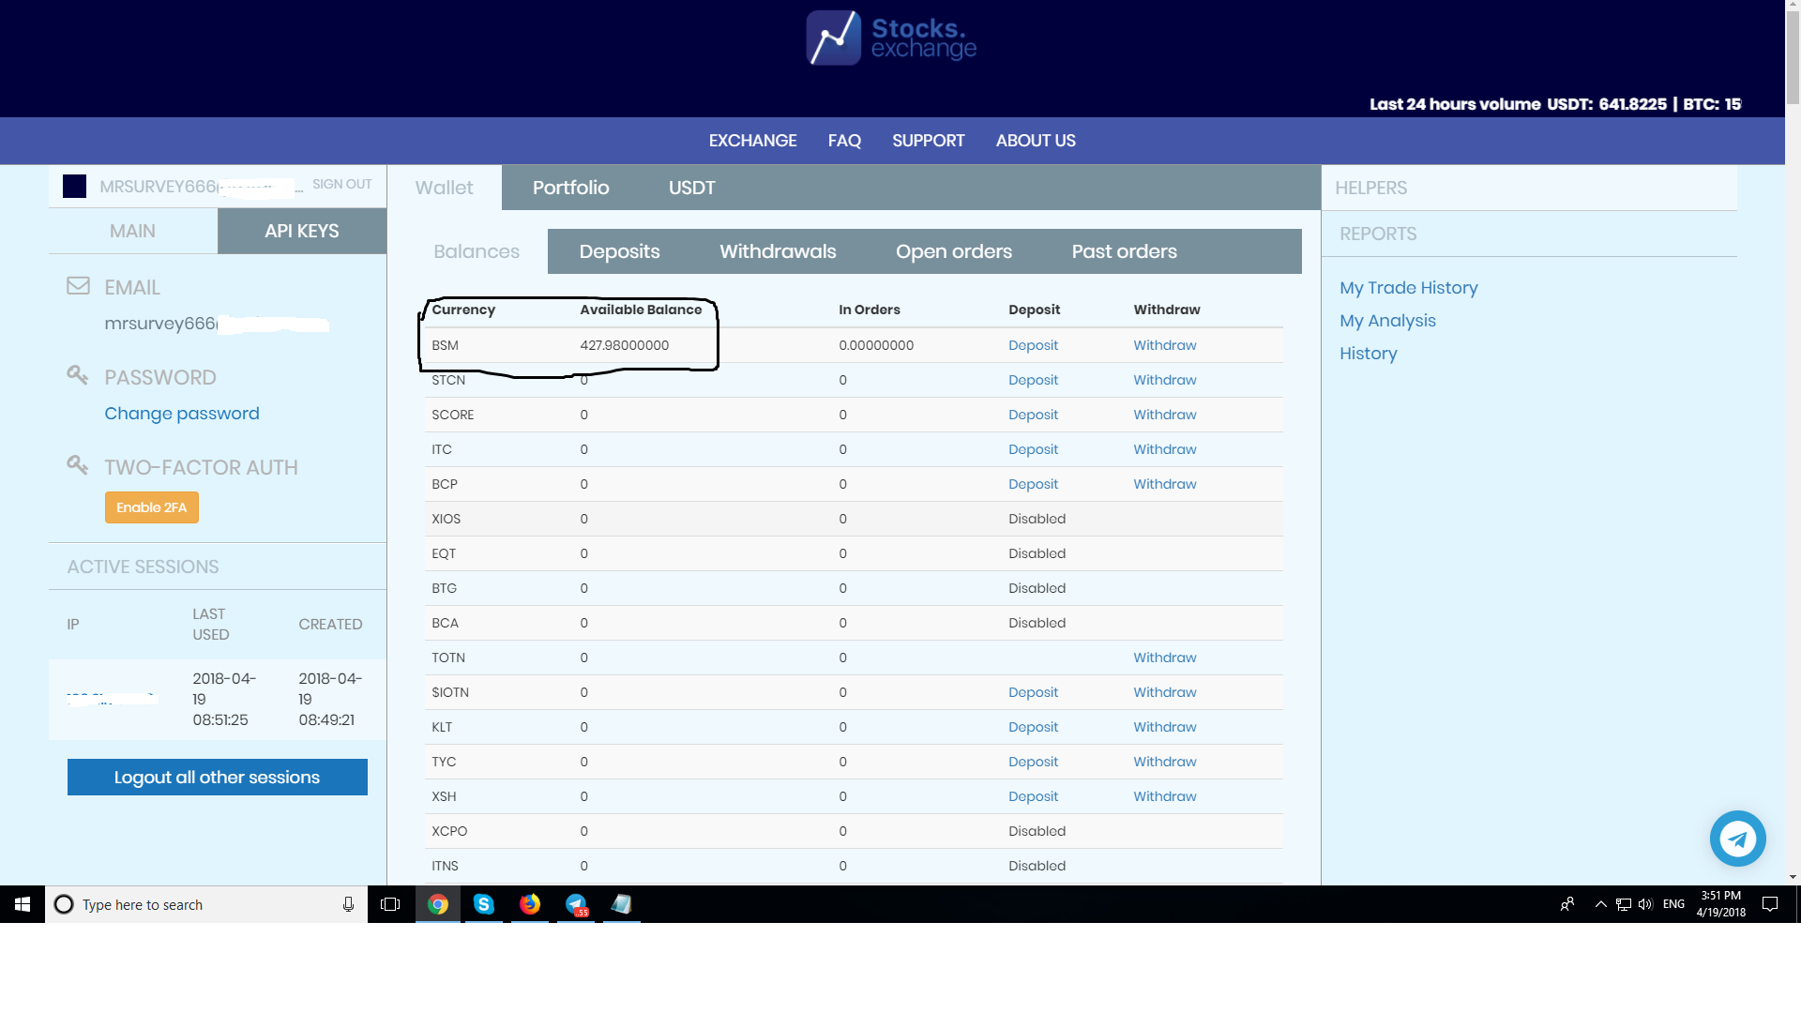Click the Type here to search box
The width and height of the screenshot is (1801, 1013).
click(x=206, y=904)
